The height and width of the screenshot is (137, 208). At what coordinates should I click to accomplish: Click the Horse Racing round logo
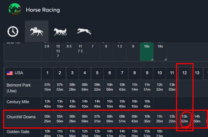[x=15, y=9]
